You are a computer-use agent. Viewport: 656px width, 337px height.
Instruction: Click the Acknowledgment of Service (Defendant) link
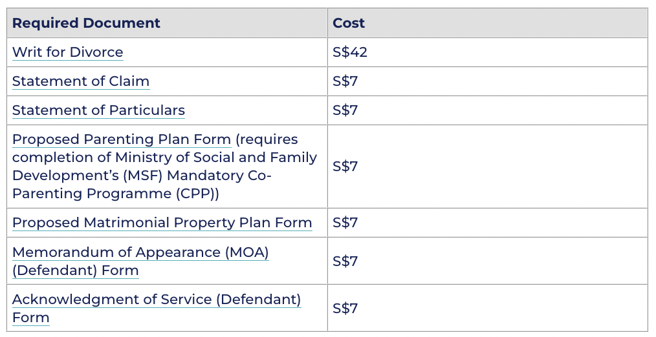(157, 300)
